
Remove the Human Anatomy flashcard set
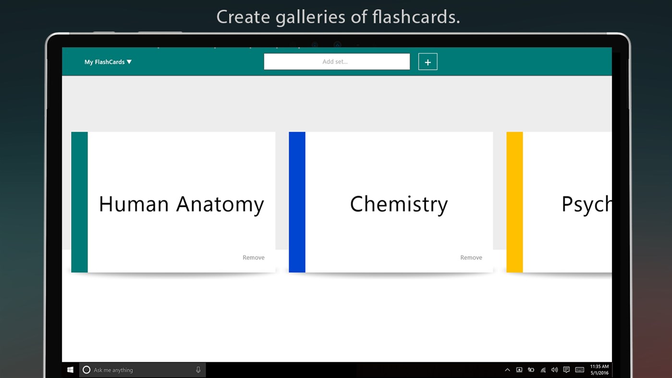253,257
